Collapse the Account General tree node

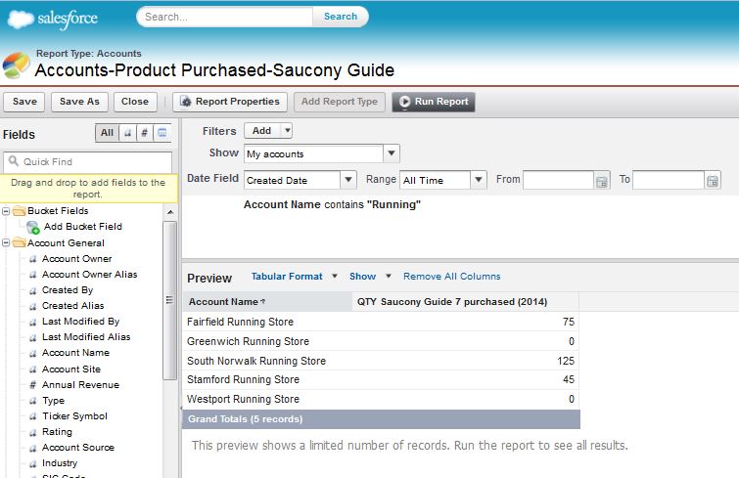(x=6, y=242)
